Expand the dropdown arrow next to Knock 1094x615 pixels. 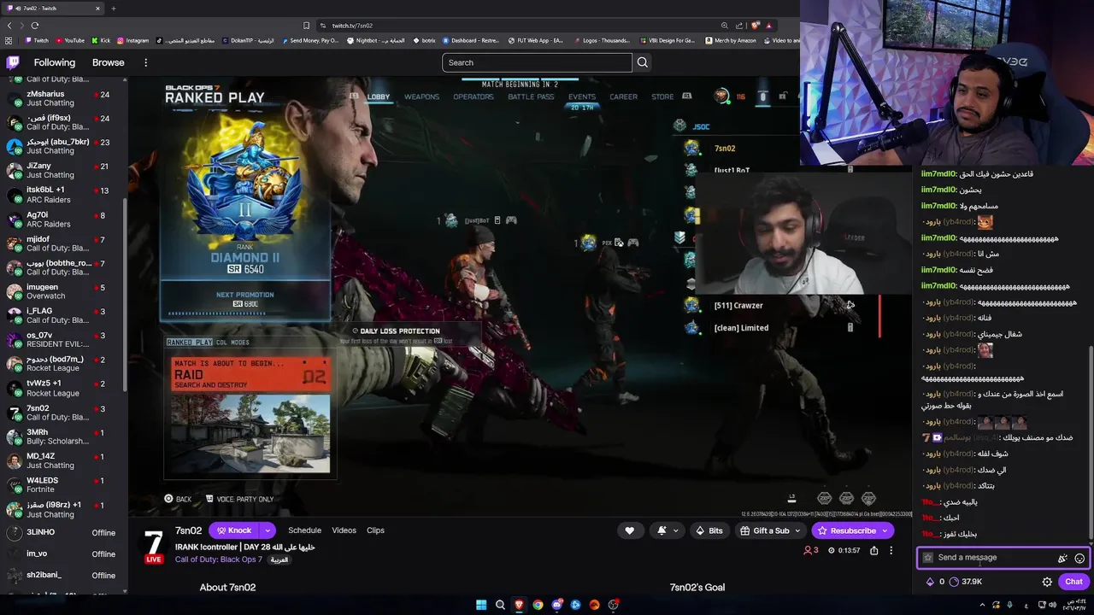click(x=268, y=530)
